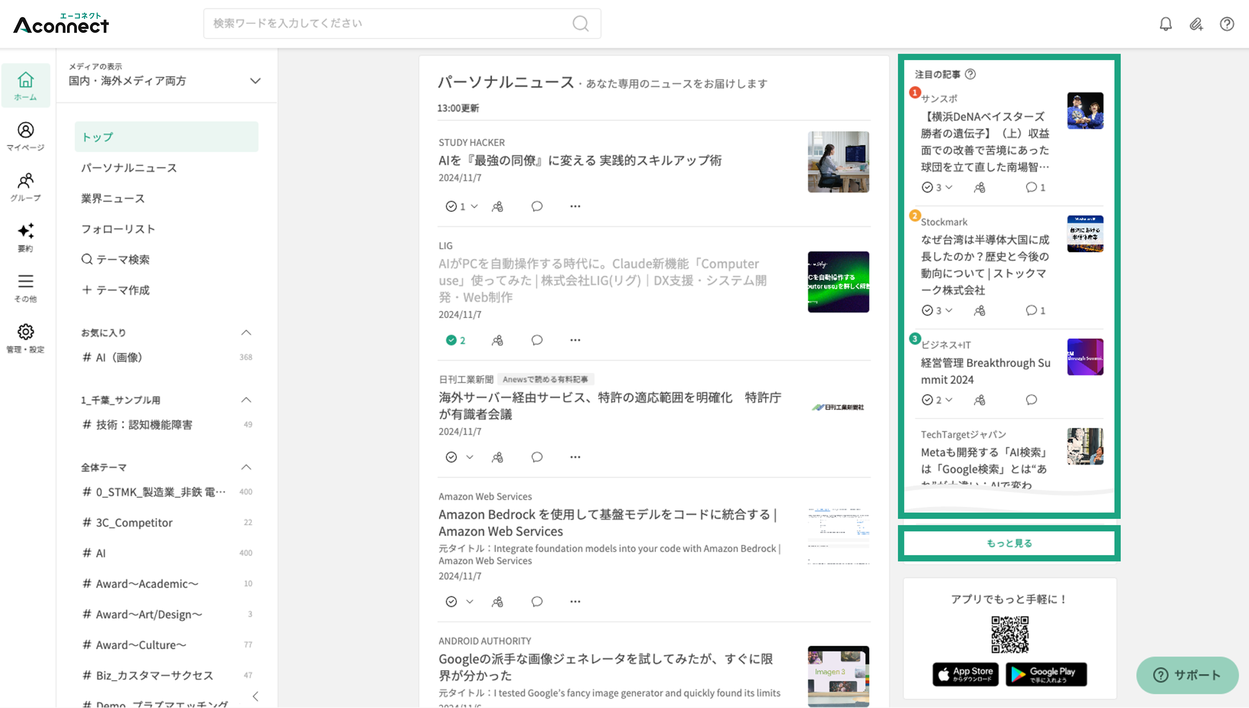1249x708 pixels.
Task: Open more options for the LIG article
Action: 575,340
